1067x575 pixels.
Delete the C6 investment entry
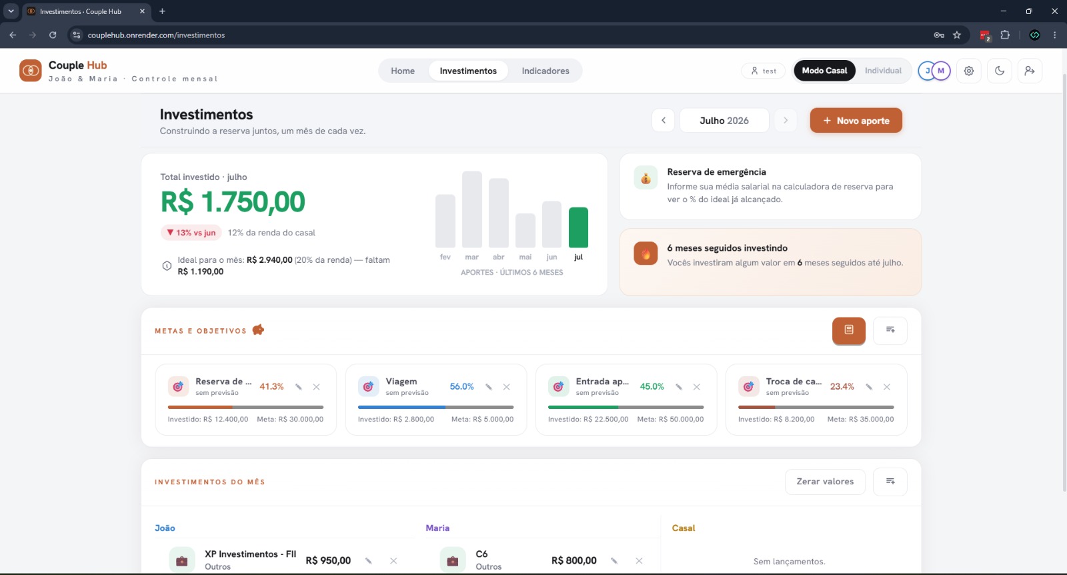pyautogui.click(x=639, y=561)
